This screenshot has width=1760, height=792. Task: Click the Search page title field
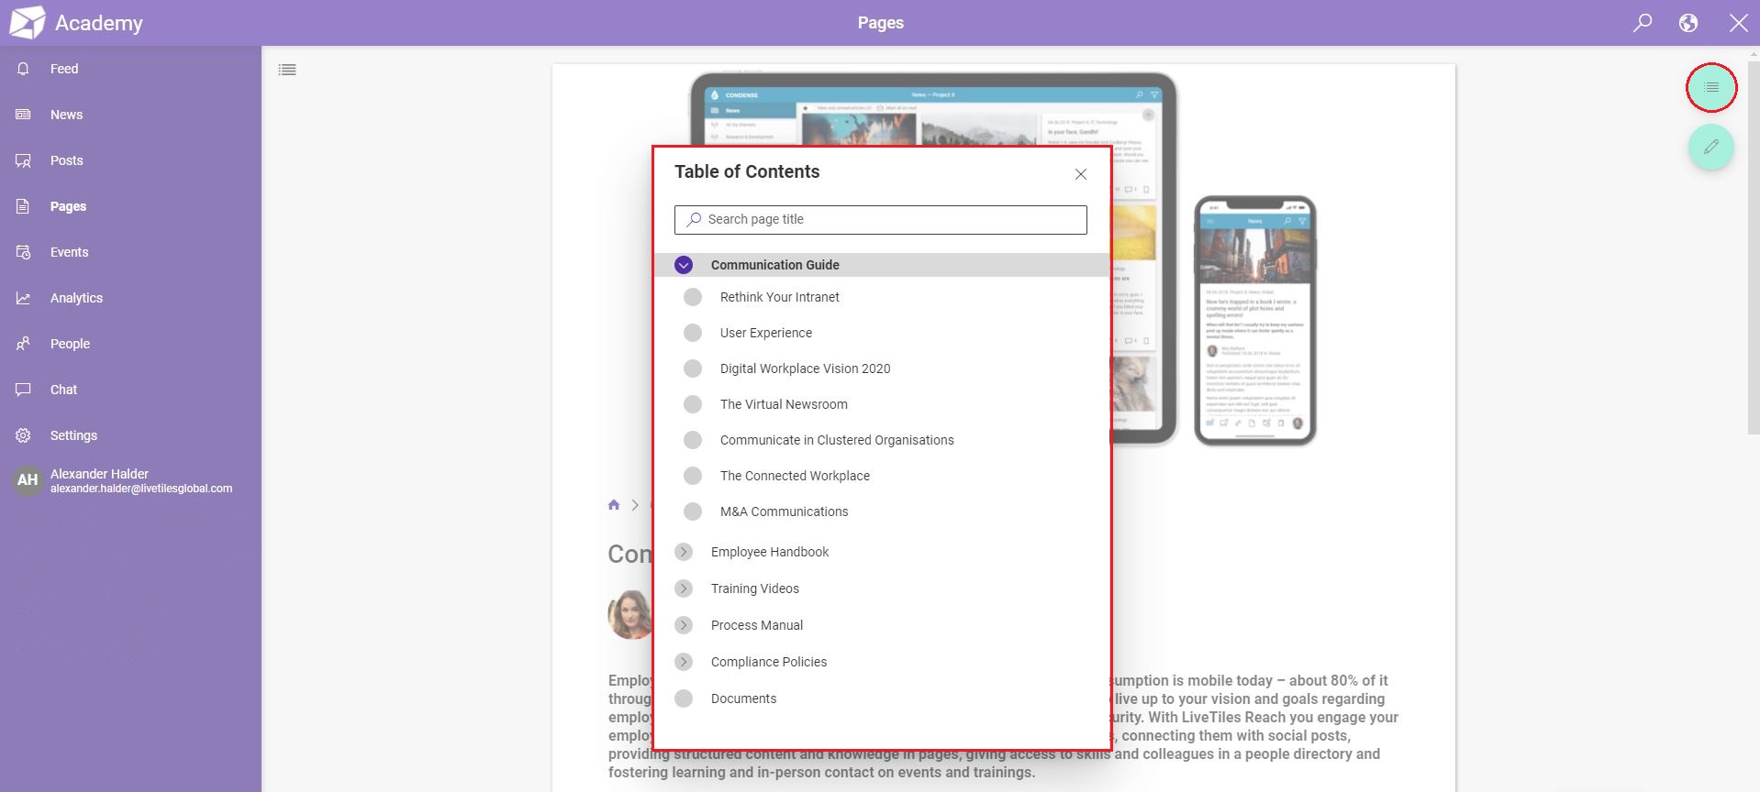tap(881, 219)
